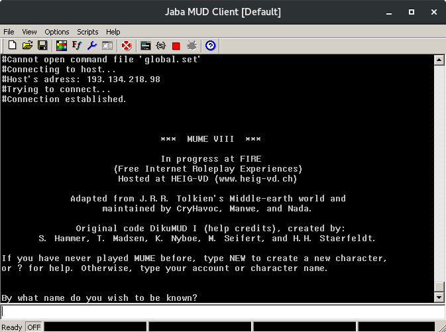Click the www.heig-vd.ch text

pos(255,179)
